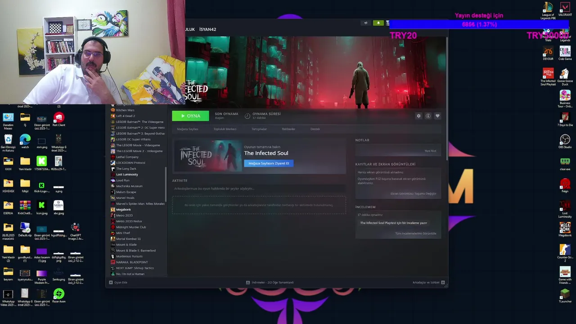The image size is (576, 324).
Task: Toggle the favorite heart icon for The Infected Soul
Action: [437, 116]
